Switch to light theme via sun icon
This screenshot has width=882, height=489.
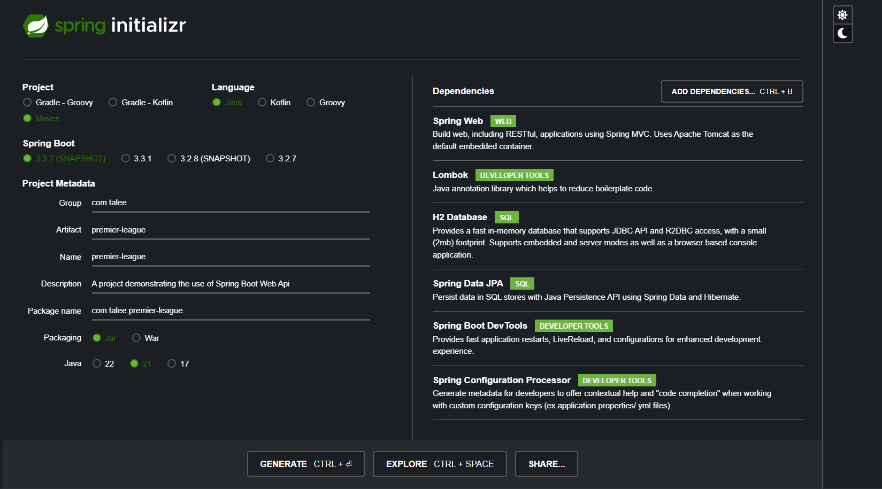tap(842, 15)
